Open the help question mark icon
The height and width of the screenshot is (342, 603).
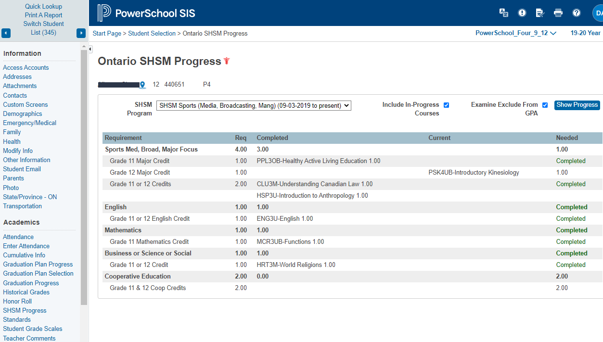(576, 13)
